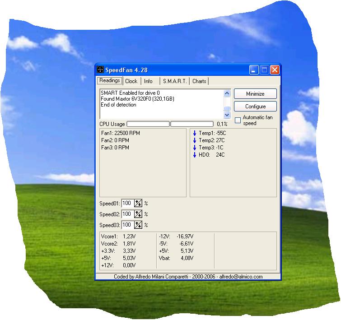Click the second CPU Usage bar
Image resolution: width=341 pixels, height=320 pixels.
[192, 124]
